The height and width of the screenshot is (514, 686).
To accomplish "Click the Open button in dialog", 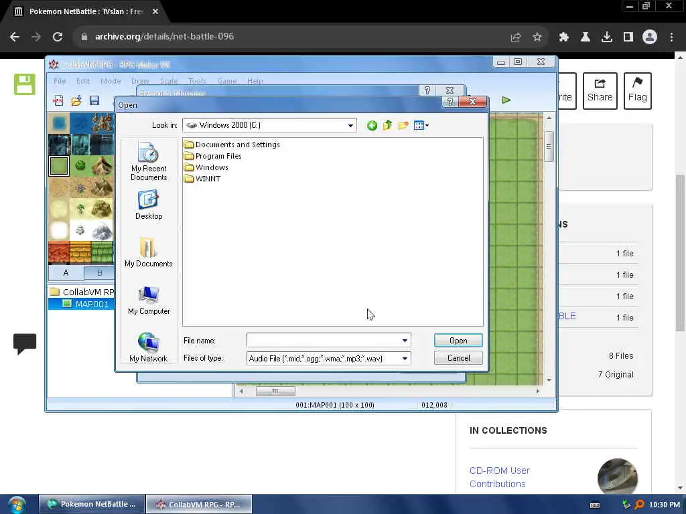I will tap(458, 341).
